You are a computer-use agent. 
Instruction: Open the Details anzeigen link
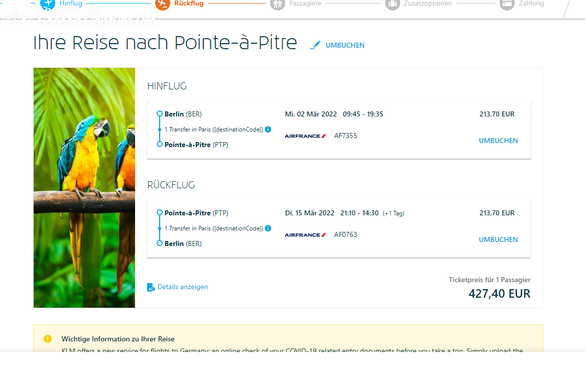click(x=183, y=287)
